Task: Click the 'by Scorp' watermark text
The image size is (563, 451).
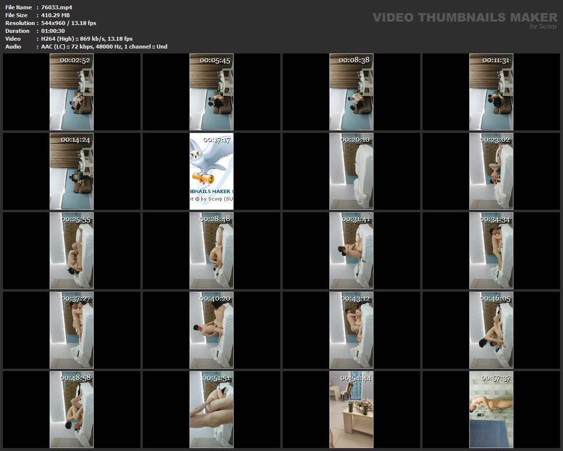Action: pyautogui.click(x=543, y=26)
